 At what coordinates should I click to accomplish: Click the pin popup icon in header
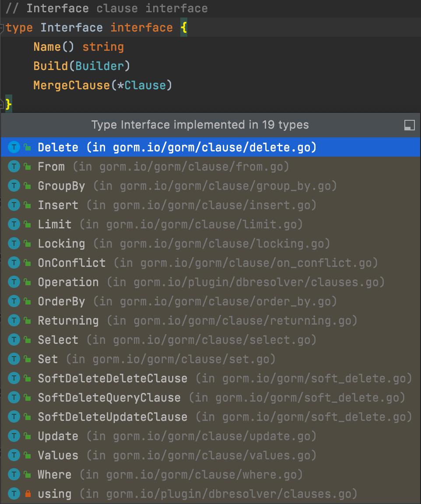click(409, 125)
